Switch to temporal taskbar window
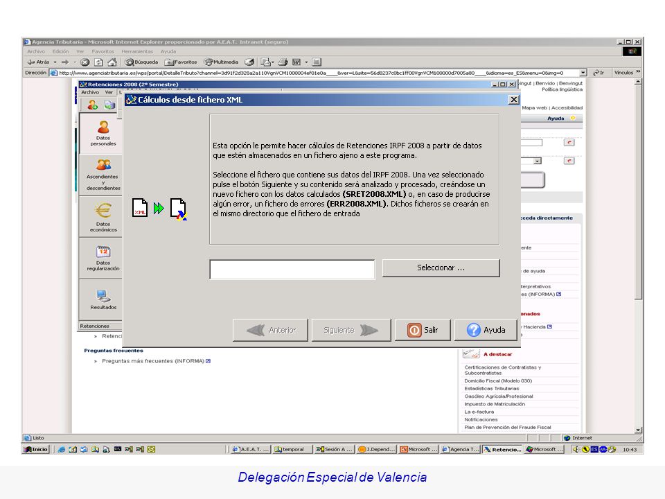Screen dimensions: 665x499 tap(292, 449)
